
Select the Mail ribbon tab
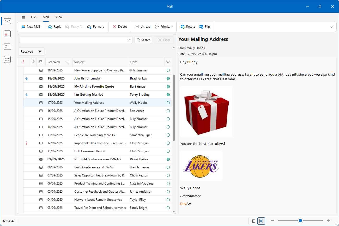tap(46, 17)
